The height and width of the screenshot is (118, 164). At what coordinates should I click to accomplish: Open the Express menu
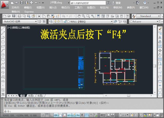(29, 12)
